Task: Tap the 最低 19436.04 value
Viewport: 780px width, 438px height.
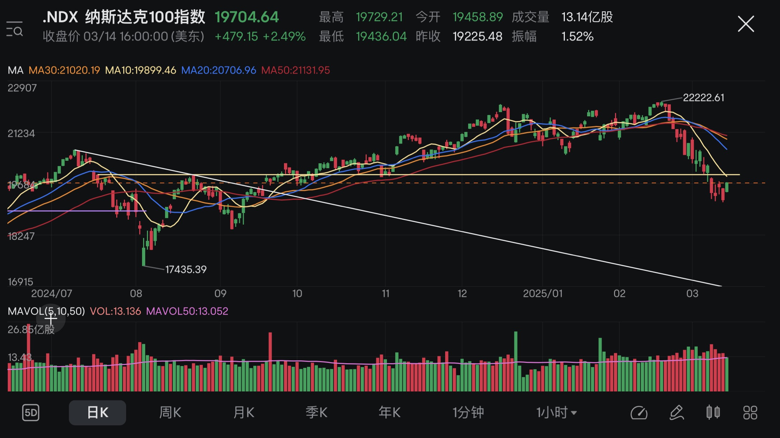Action: click(381, 36)
